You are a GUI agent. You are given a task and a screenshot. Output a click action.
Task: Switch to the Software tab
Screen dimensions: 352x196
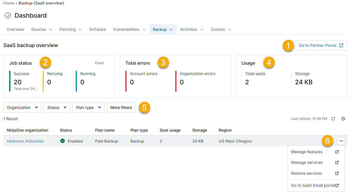click(97, 29)
